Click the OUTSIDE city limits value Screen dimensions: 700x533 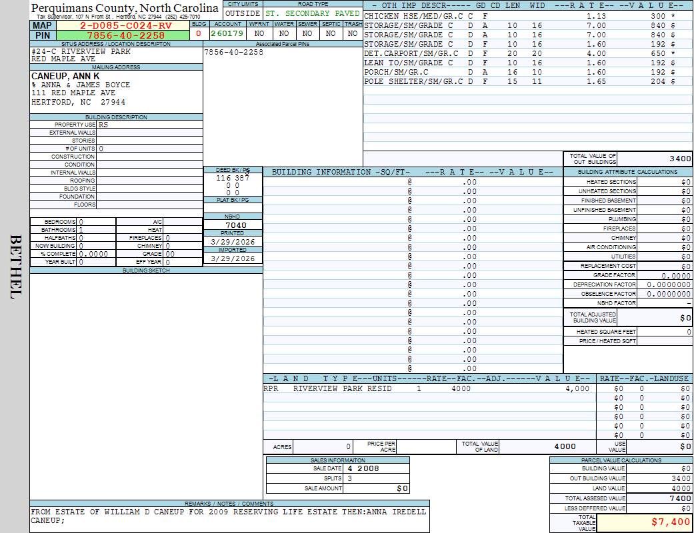point(243,13)
